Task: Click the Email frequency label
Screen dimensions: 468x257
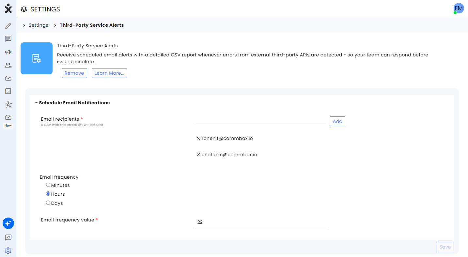Action: point(59,177)
